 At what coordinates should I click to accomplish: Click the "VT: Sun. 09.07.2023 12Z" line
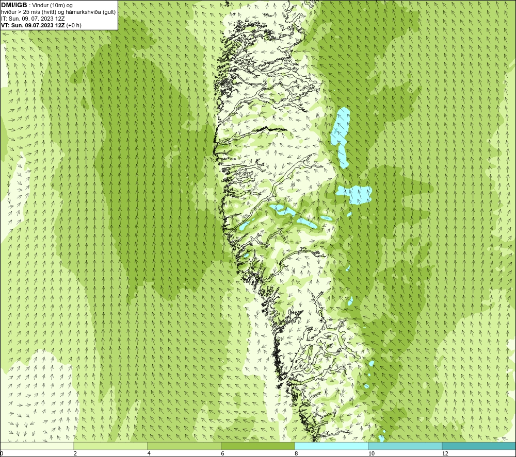[33, 25]
